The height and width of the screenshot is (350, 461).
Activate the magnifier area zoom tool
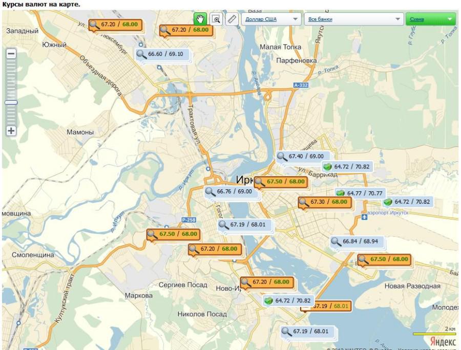(216, 19)
